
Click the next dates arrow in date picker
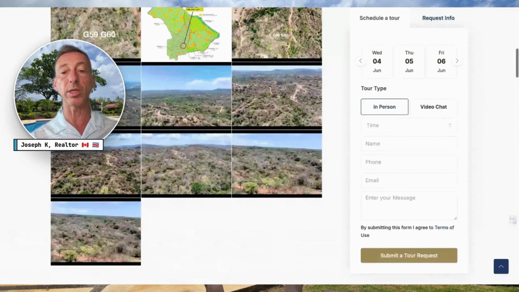click(x=457, y=61)
